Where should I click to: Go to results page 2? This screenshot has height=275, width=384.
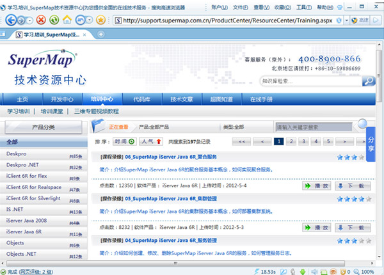(291, 141)
